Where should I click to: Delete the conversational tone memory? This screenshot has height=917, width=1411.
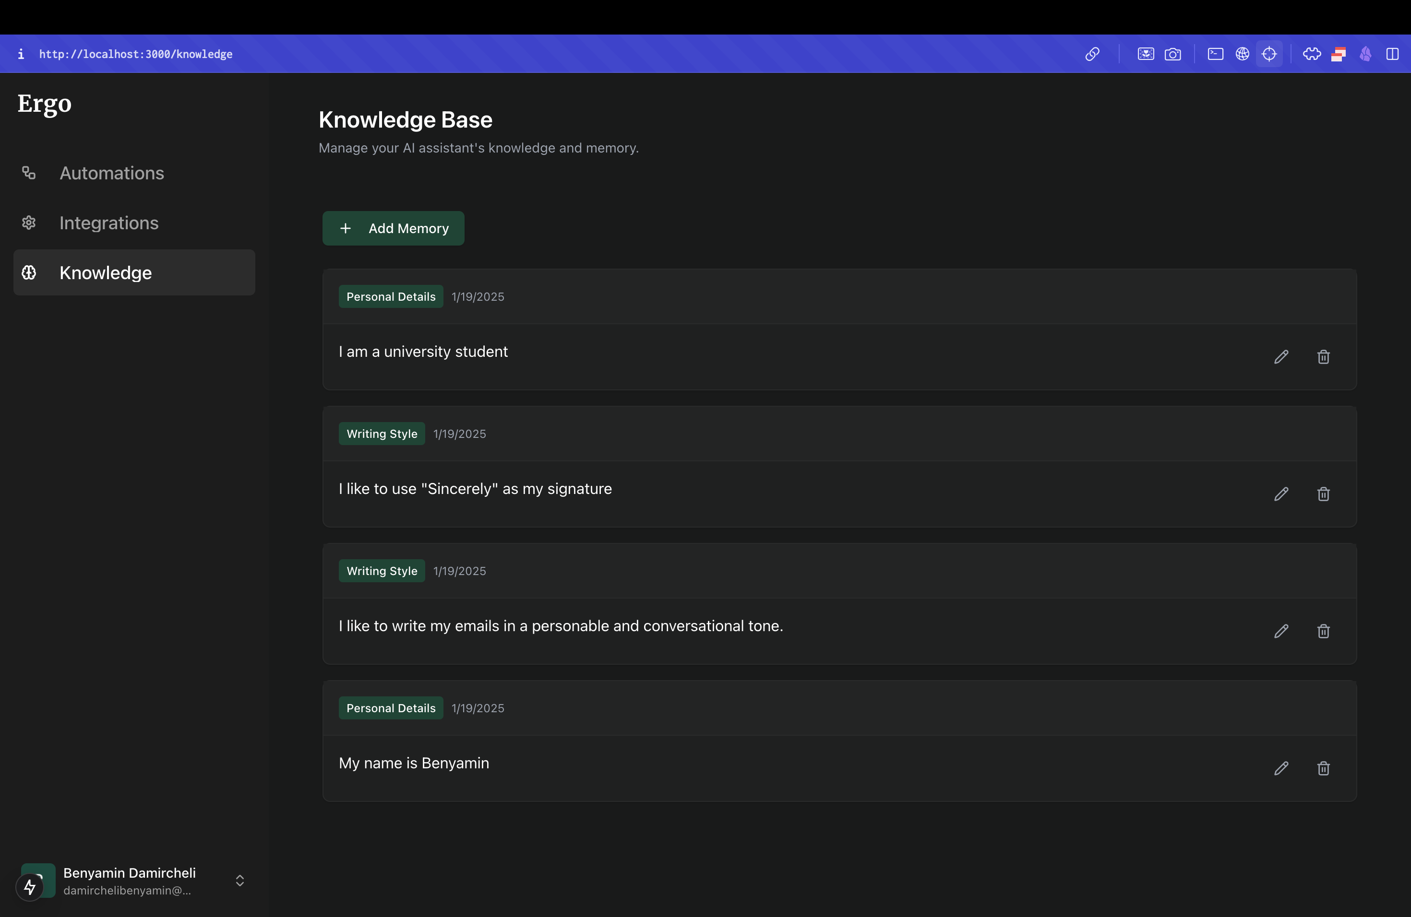[x=1323, y=631]
